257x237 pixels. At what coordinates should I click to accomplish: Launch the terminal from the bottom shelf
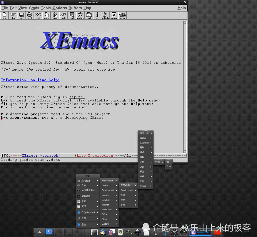pyautogui.click(x=94, y=232)
